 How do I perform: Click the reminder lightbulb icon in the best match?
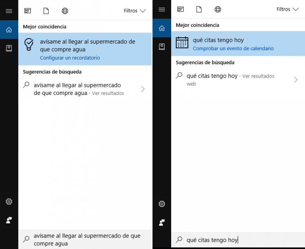(29, 44)
